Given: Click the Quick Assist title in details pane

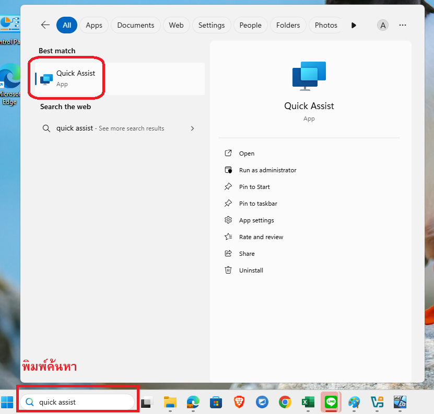Looking at the screenshot, I should (309, 106).
